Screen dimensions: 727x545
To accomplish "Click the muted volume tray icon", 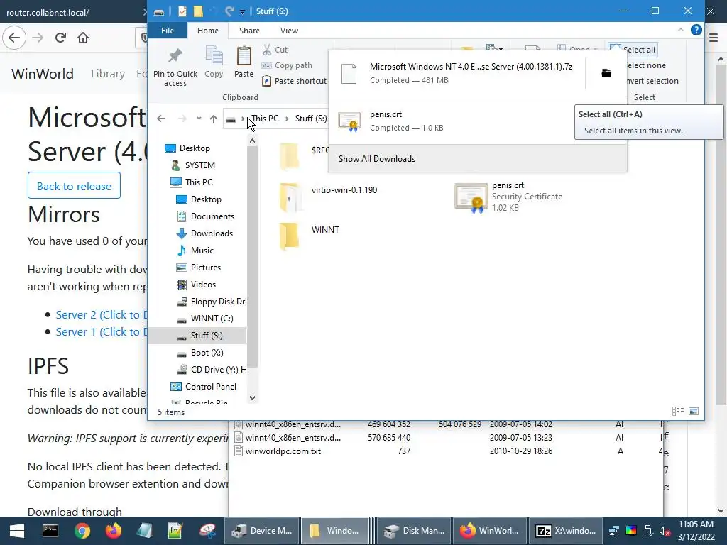I will (x=665, y=531).
